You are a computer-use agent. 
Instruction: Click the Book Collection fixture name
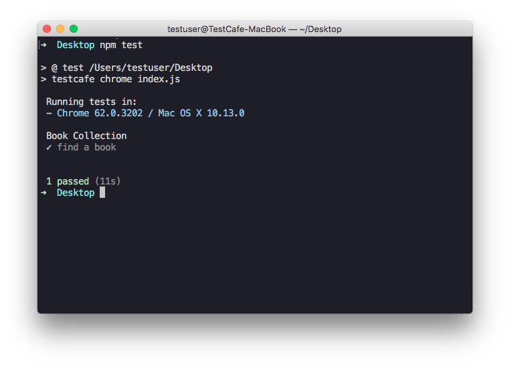[x=86, y=136]
